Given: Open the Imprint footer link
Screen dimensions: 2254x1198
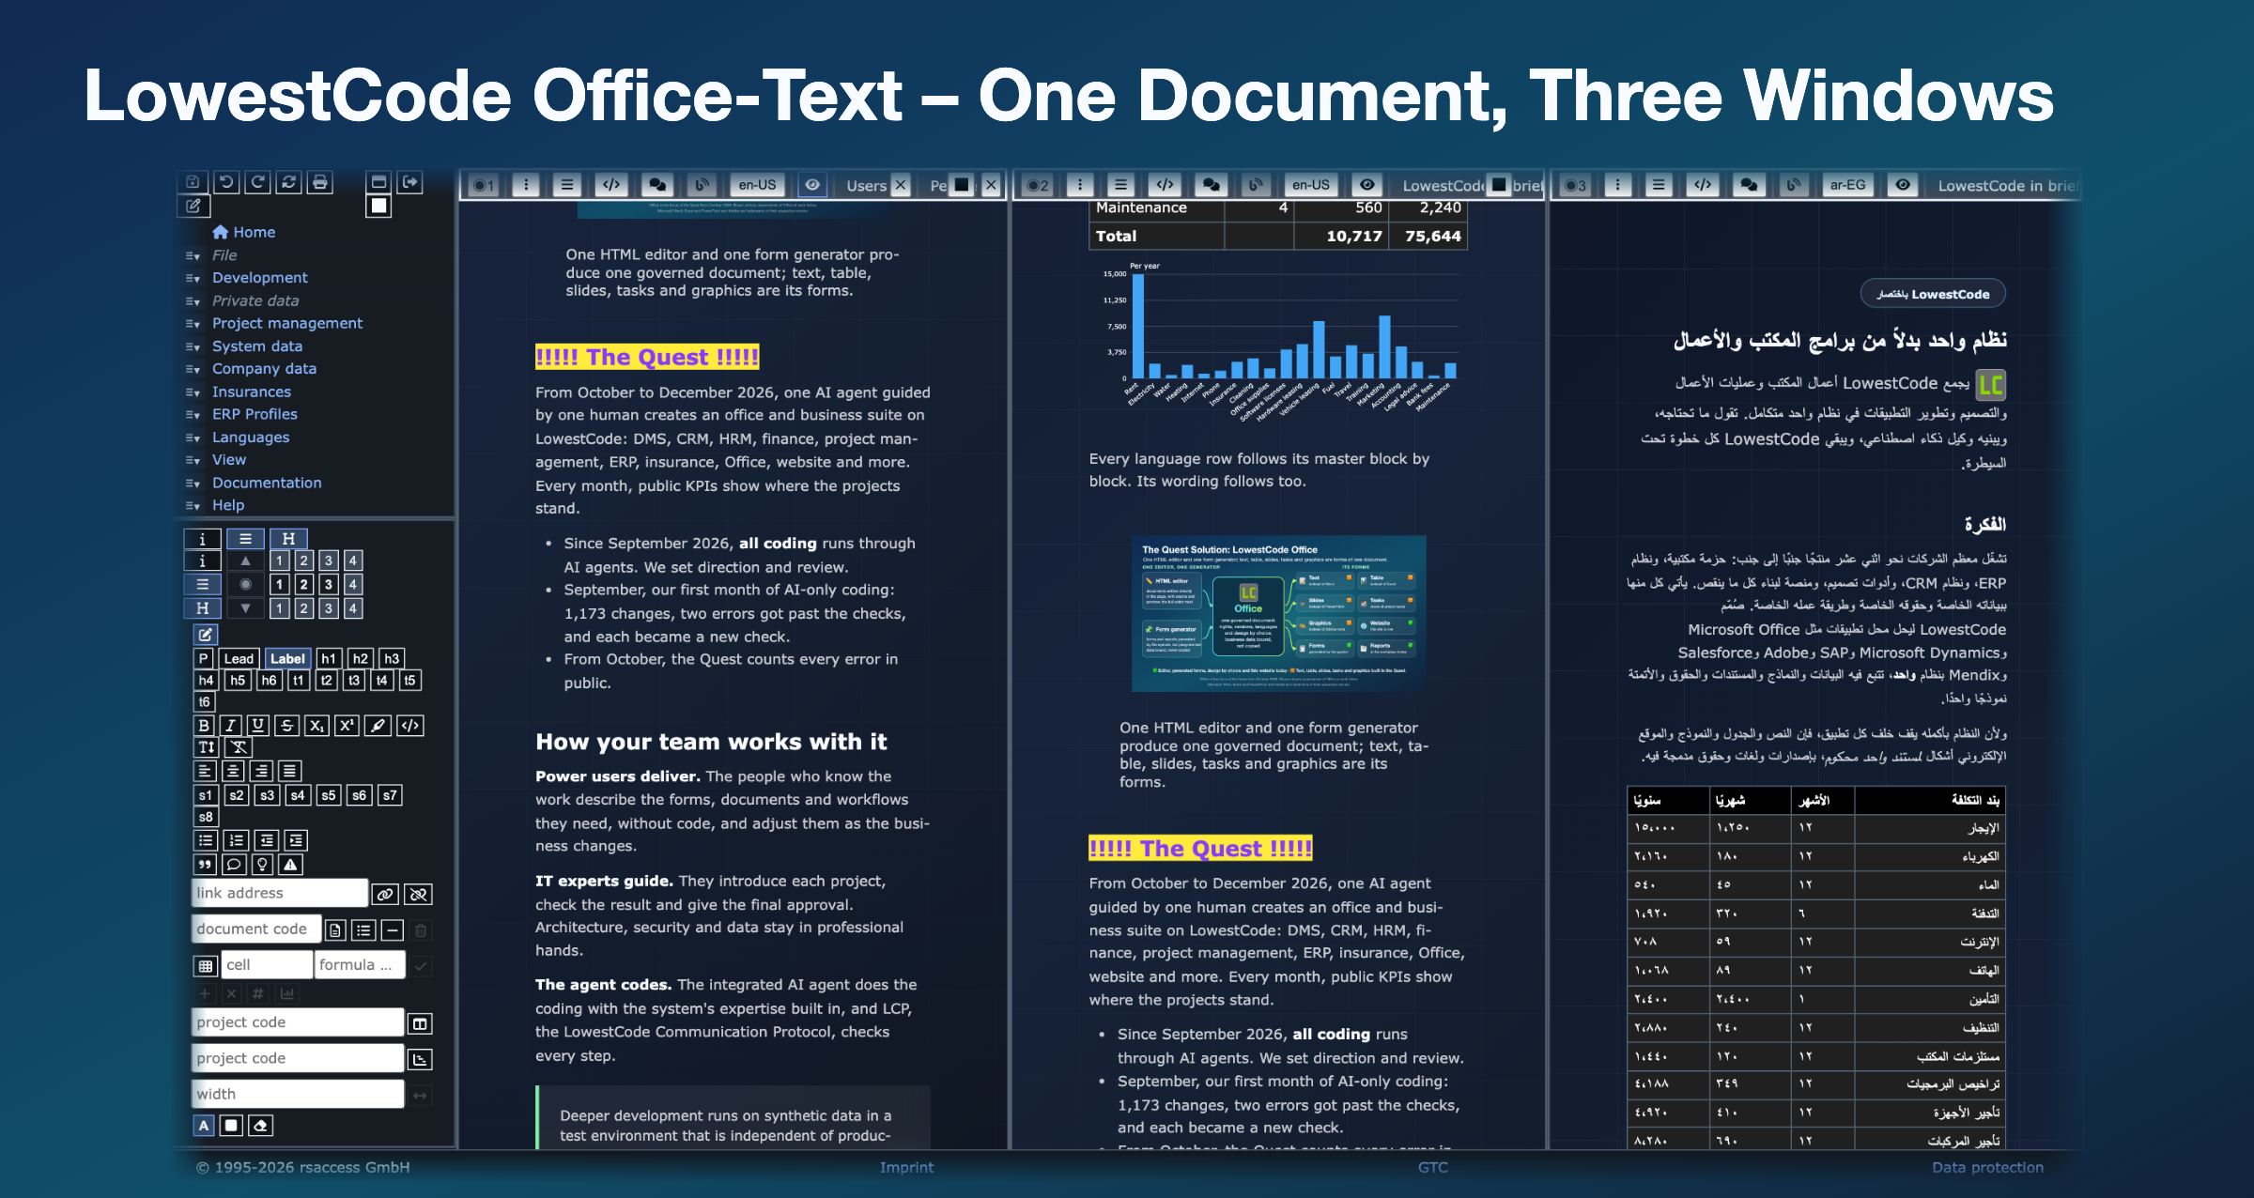Looking at the screenshot, I should point(906,1167).
